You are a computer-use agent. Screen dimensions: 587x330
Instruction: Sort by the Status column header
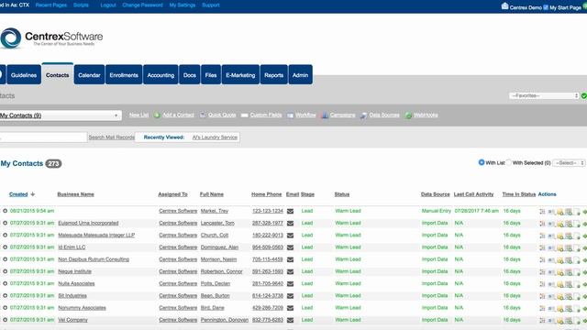point(342,194)
